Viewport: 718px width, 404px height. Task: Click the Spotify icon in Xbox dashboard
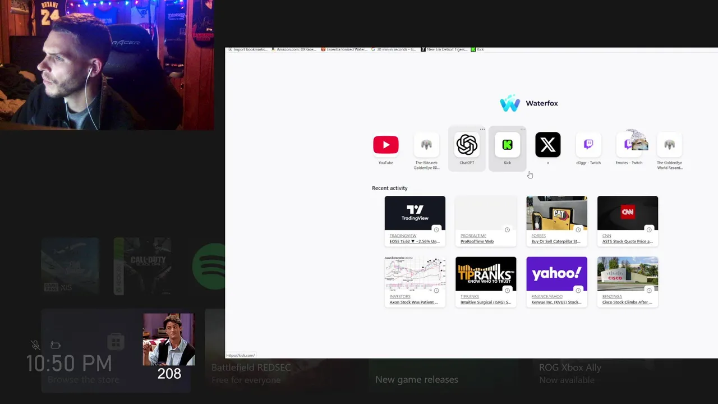[209, 265]
